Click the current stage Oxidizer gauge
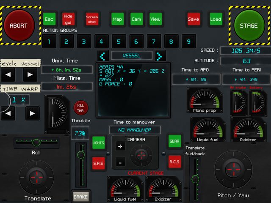 pyautogui.click(x=163, y=189)
